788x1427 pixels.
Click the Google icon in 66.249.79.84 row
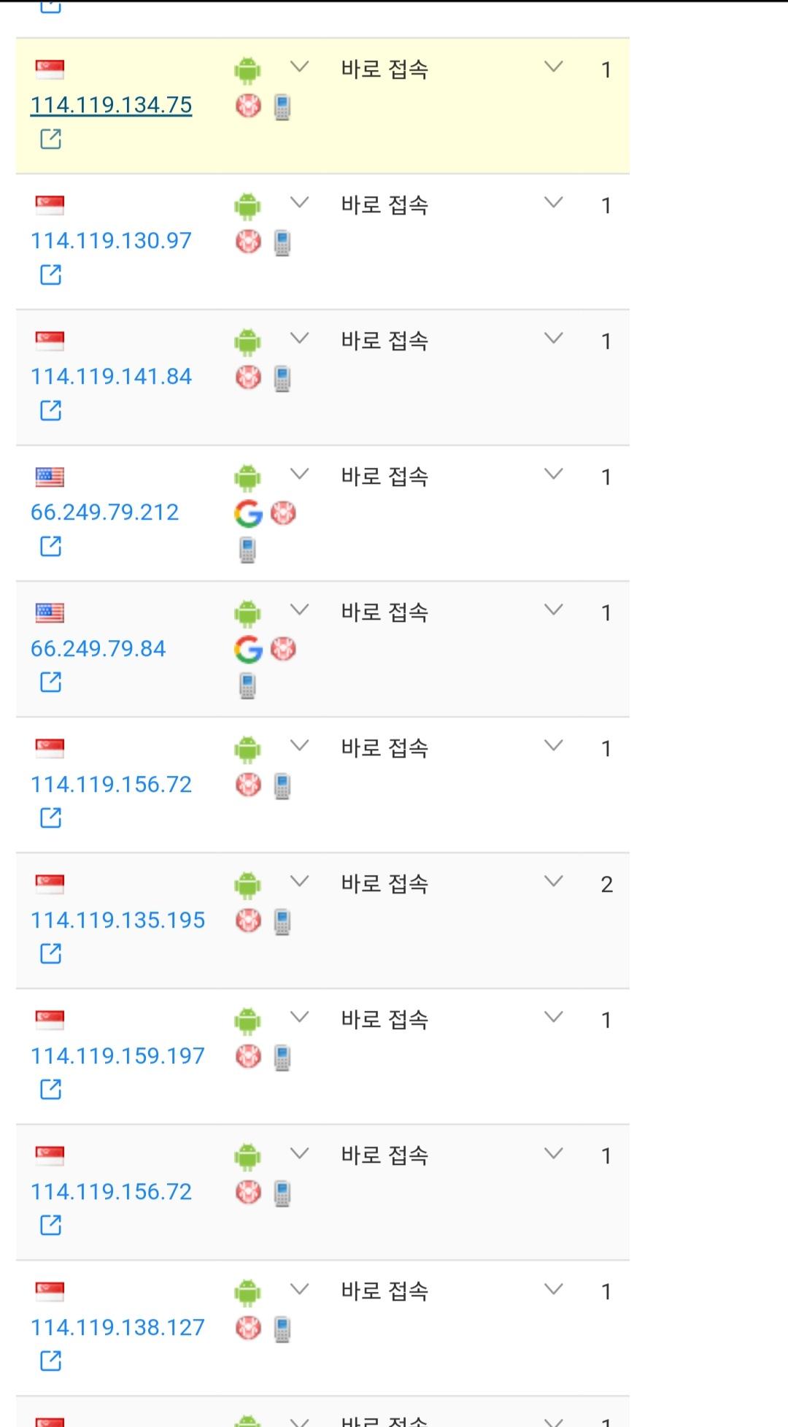pyautogui.click(x=248, y=650)
